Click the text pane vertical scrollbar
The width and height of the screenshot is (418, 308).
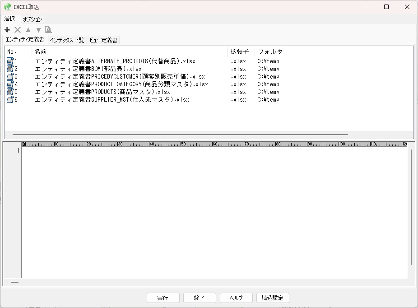point(411,207)
